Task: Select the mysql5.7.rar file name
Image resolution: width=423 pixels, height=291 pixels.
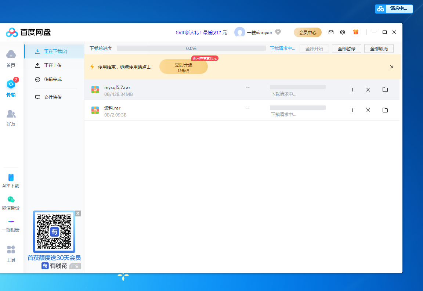Action: tap(117, 87)
